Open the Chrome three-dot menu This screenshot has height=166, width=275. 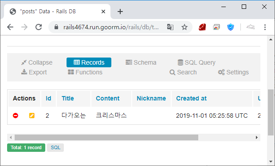click(265, 27)
